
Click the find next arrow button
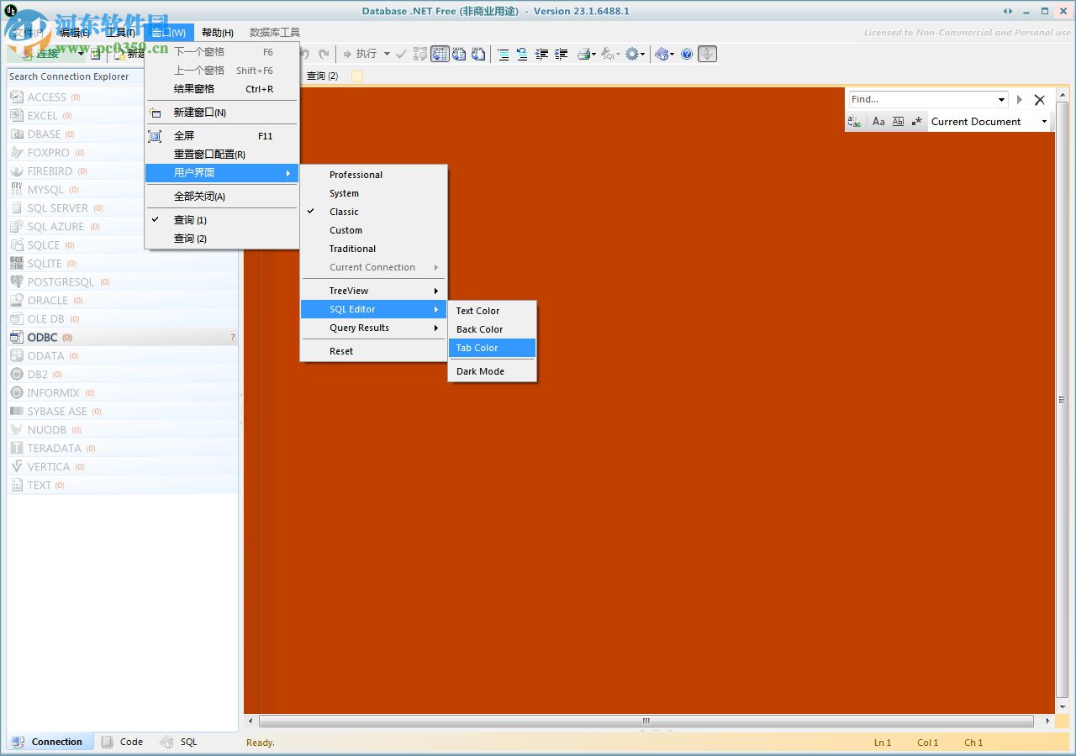[x=1019, y=99]
